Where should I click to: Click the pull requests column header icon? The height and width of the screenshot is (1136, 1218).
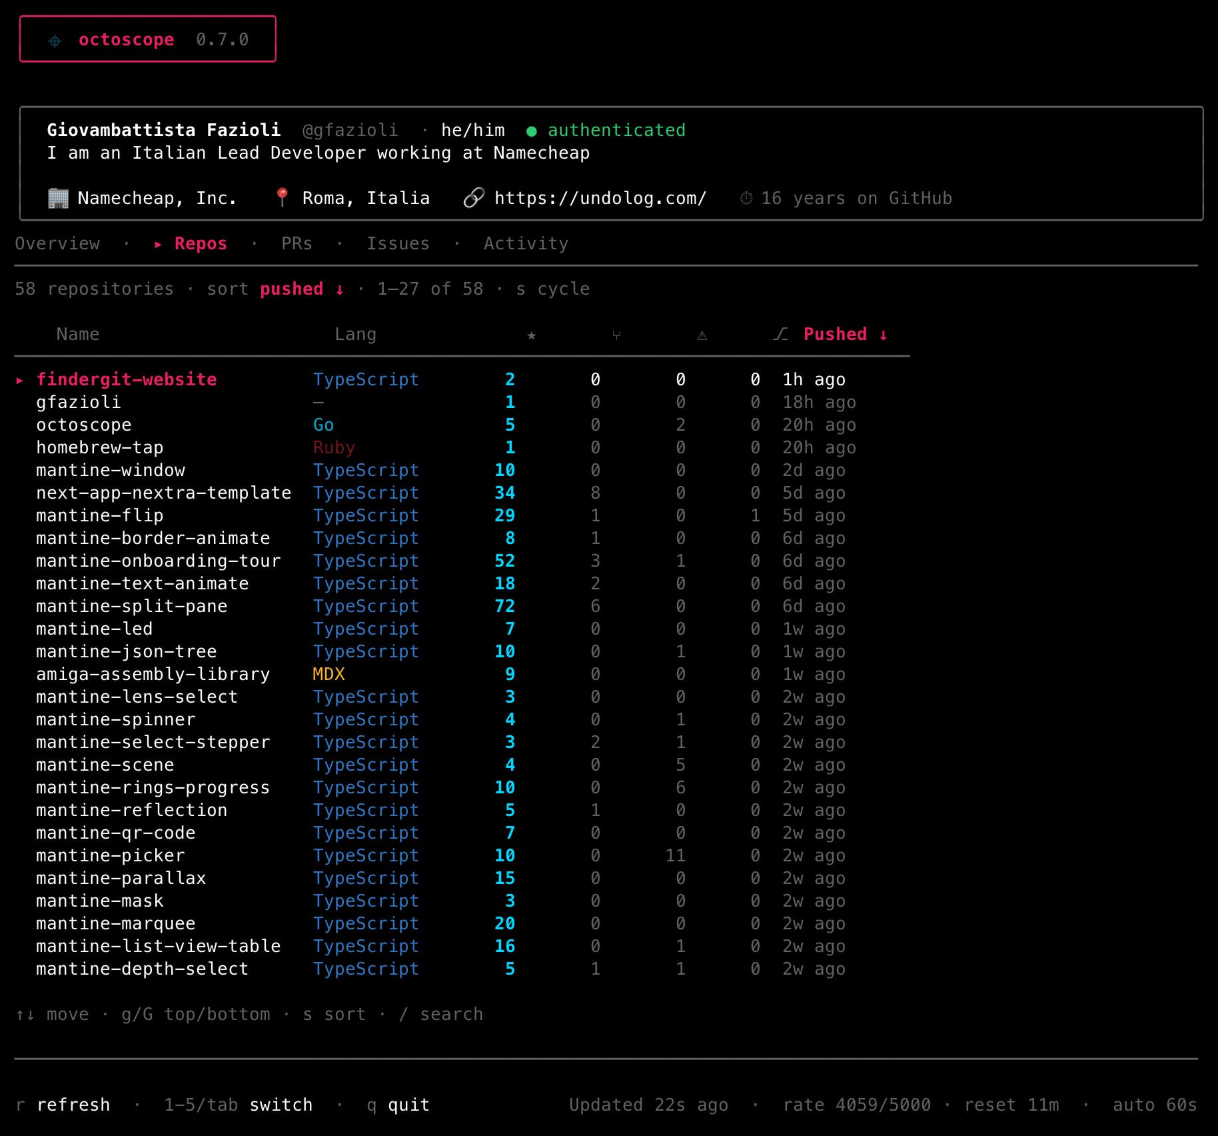(780, 335)
